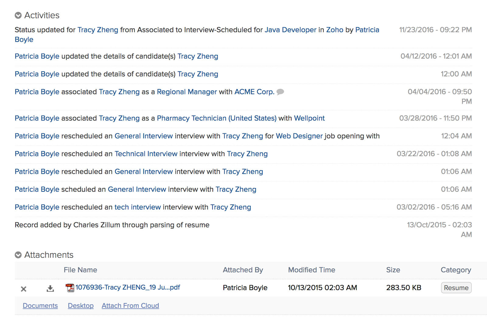
Task: Open the Resume category dropdown
Action: [x=456, y=288]
